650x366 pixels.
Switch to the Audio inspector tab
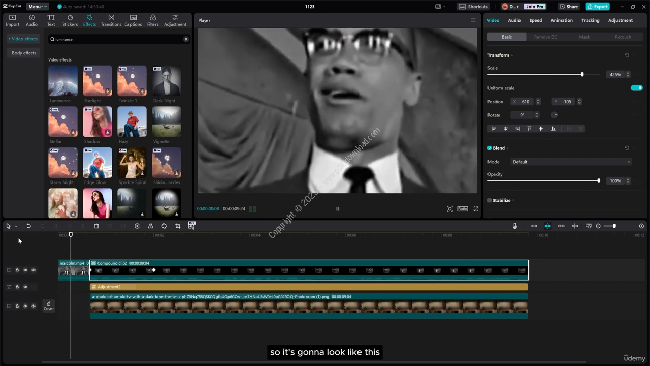(514, 20)
